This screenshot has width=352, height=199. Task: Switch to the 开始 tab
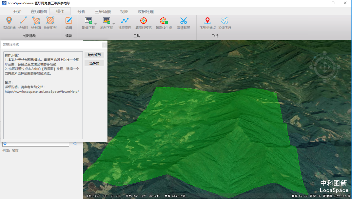pos(17,12)
